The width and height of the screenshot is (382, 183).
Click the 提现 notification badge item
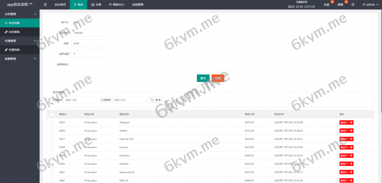coord(341,5)
